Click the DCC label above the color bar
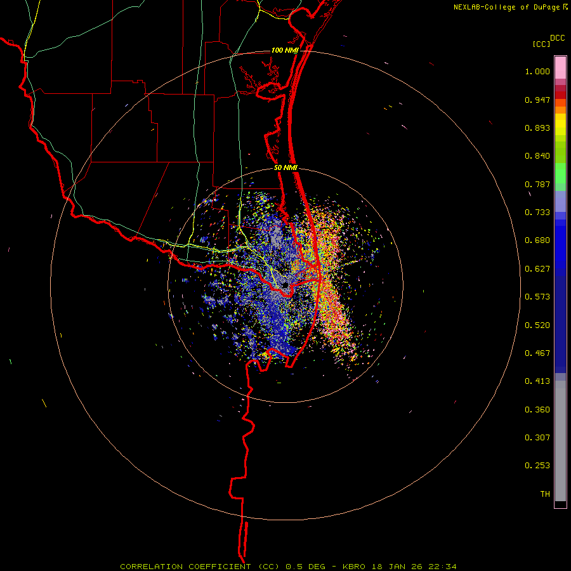571x571 pixels. (x=558, y=38)
